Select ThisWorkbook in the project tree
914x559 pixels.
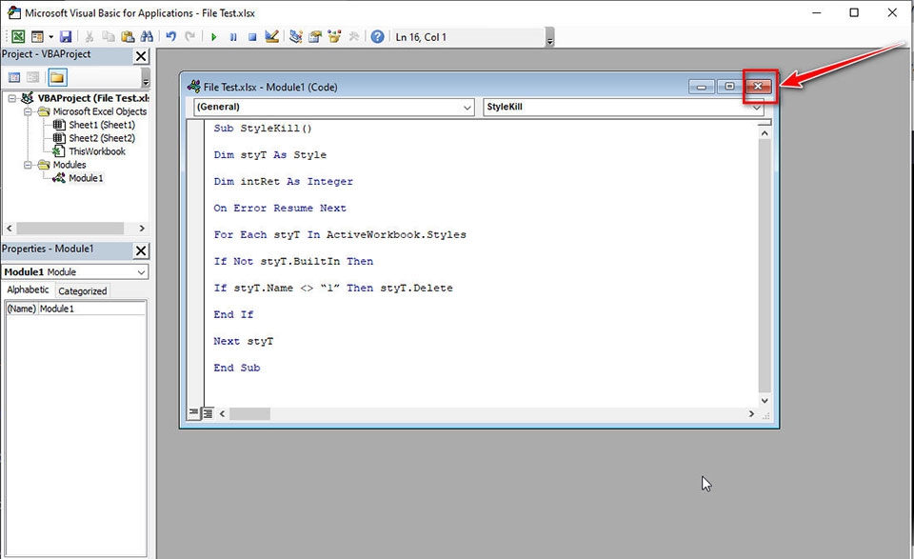coord(97,151)
